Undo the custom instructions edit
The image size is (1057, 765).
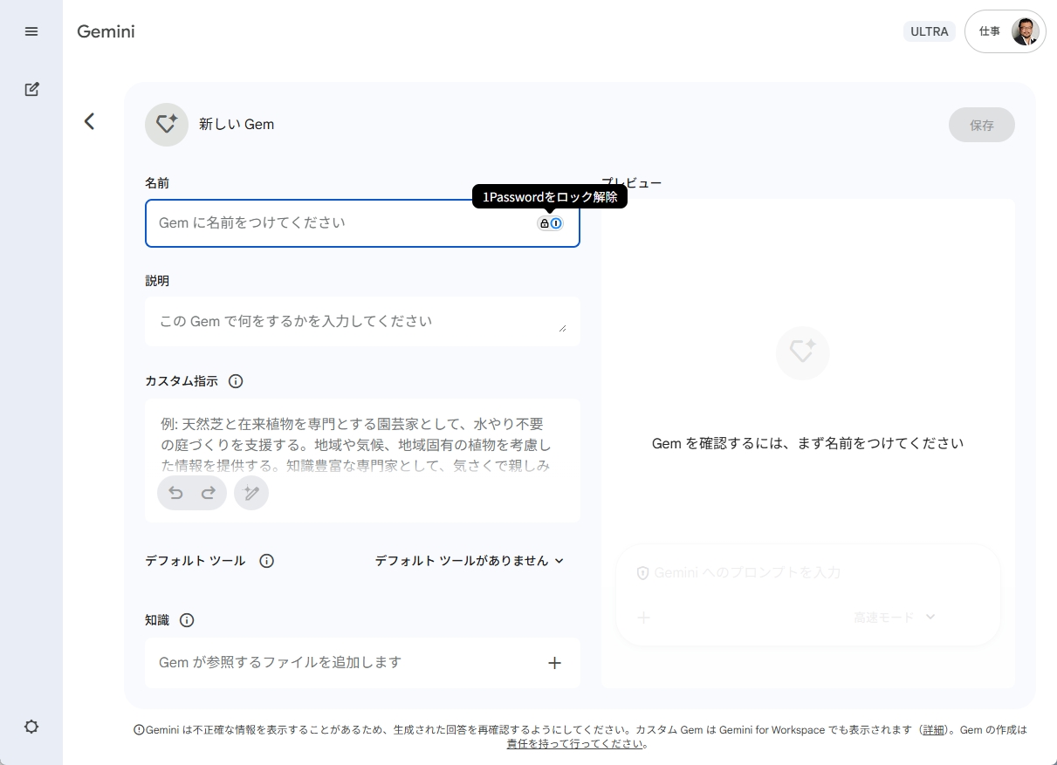click(x=175, y=493)
